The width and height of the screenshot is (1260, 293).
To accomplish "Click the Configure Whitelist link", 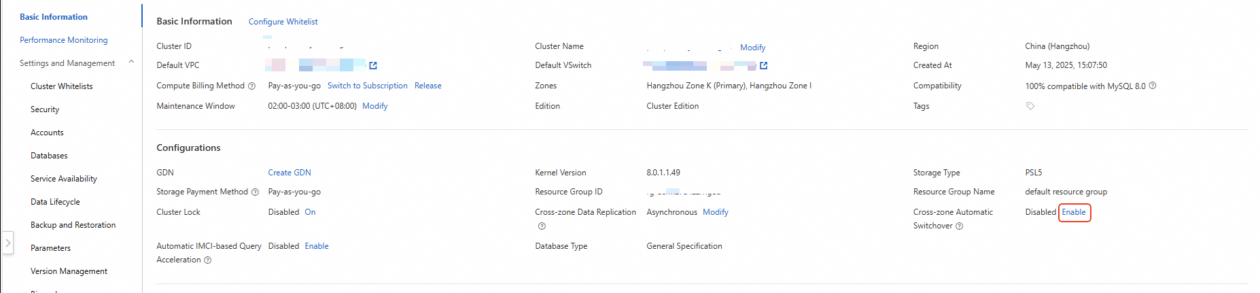I will coord(283,22).
